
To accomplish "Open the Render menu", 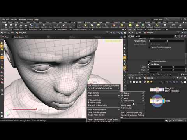I will pos(14,19).
